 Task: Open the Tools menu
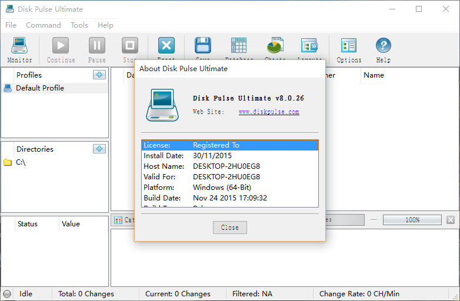[79, 25]
